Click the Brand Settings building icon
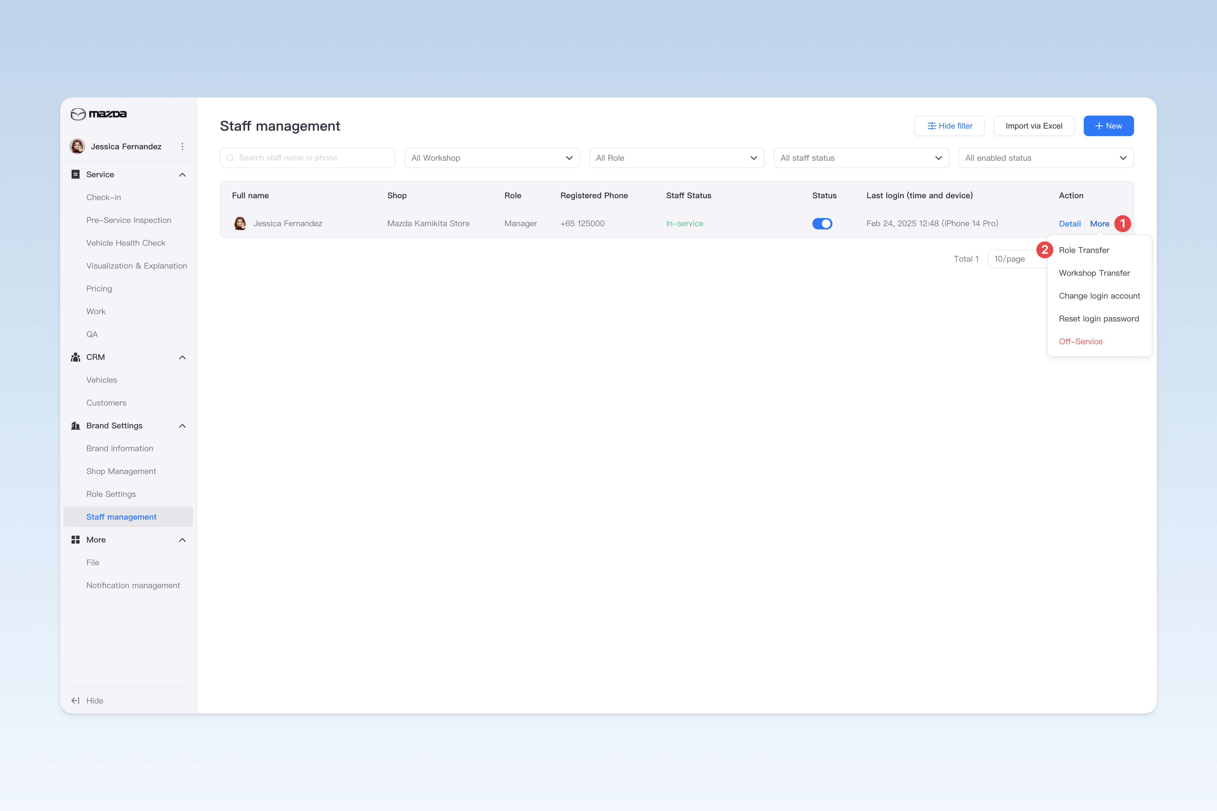Viewport: 1217px width, 811px height. pos(75,426)
